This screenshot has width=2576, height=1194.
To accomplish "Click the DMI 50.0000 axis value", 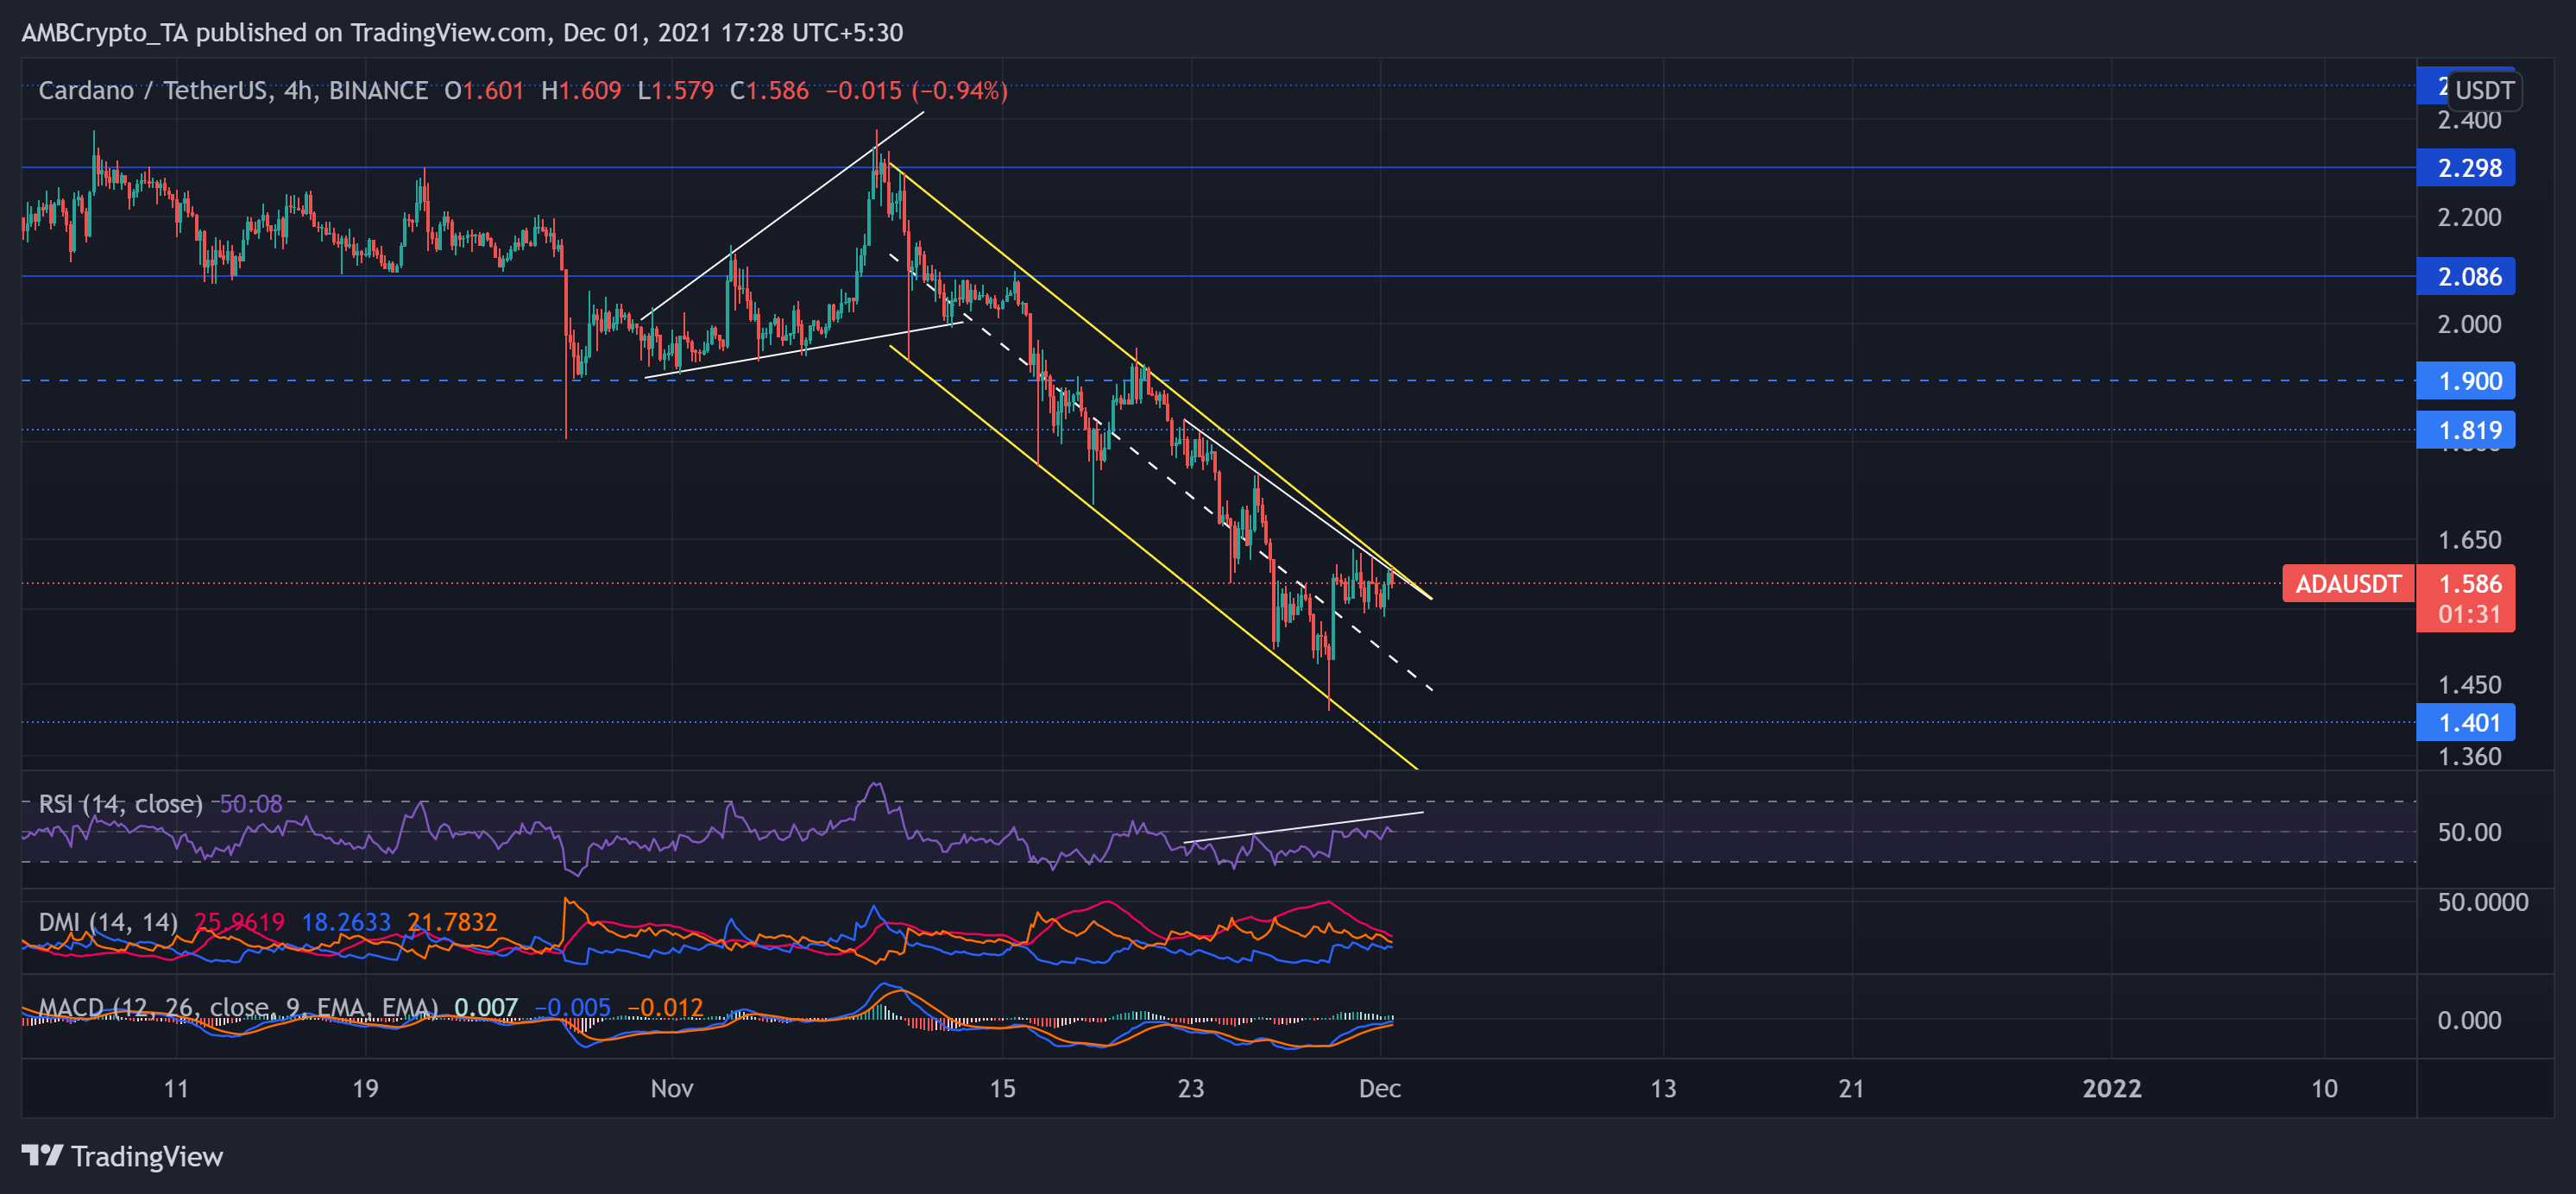I will [x=2482, y=903].
